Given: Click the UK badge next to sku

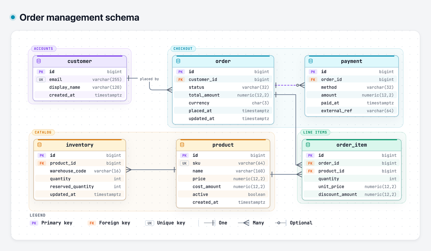Looking at the screenshot, I should (x=184, y=163).
